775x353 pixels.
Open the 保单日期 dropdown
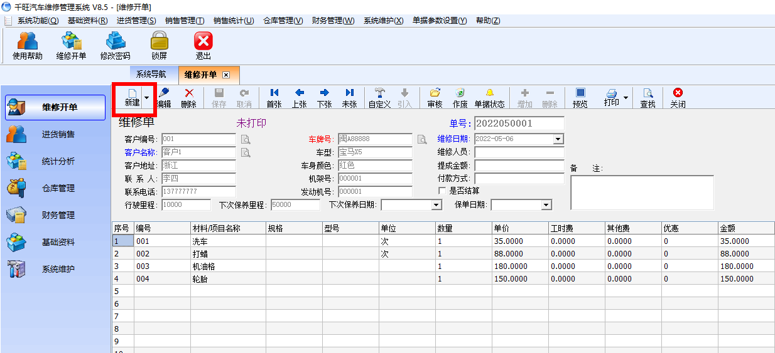pos(546,205)
